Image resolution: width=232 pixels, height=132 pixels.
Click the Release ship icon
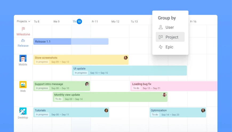23,40
